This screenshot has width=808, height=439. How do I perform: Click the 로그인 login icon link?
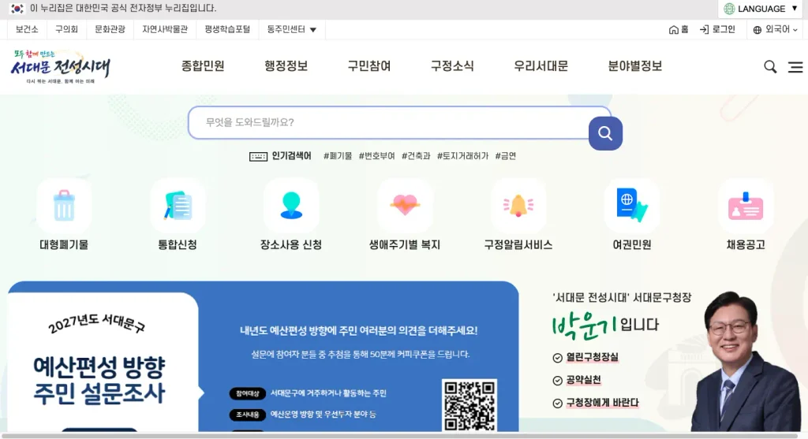click(717, 29)
